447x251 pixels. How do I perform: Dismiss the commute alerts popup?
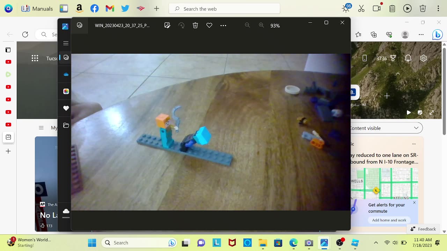(415, 203)
